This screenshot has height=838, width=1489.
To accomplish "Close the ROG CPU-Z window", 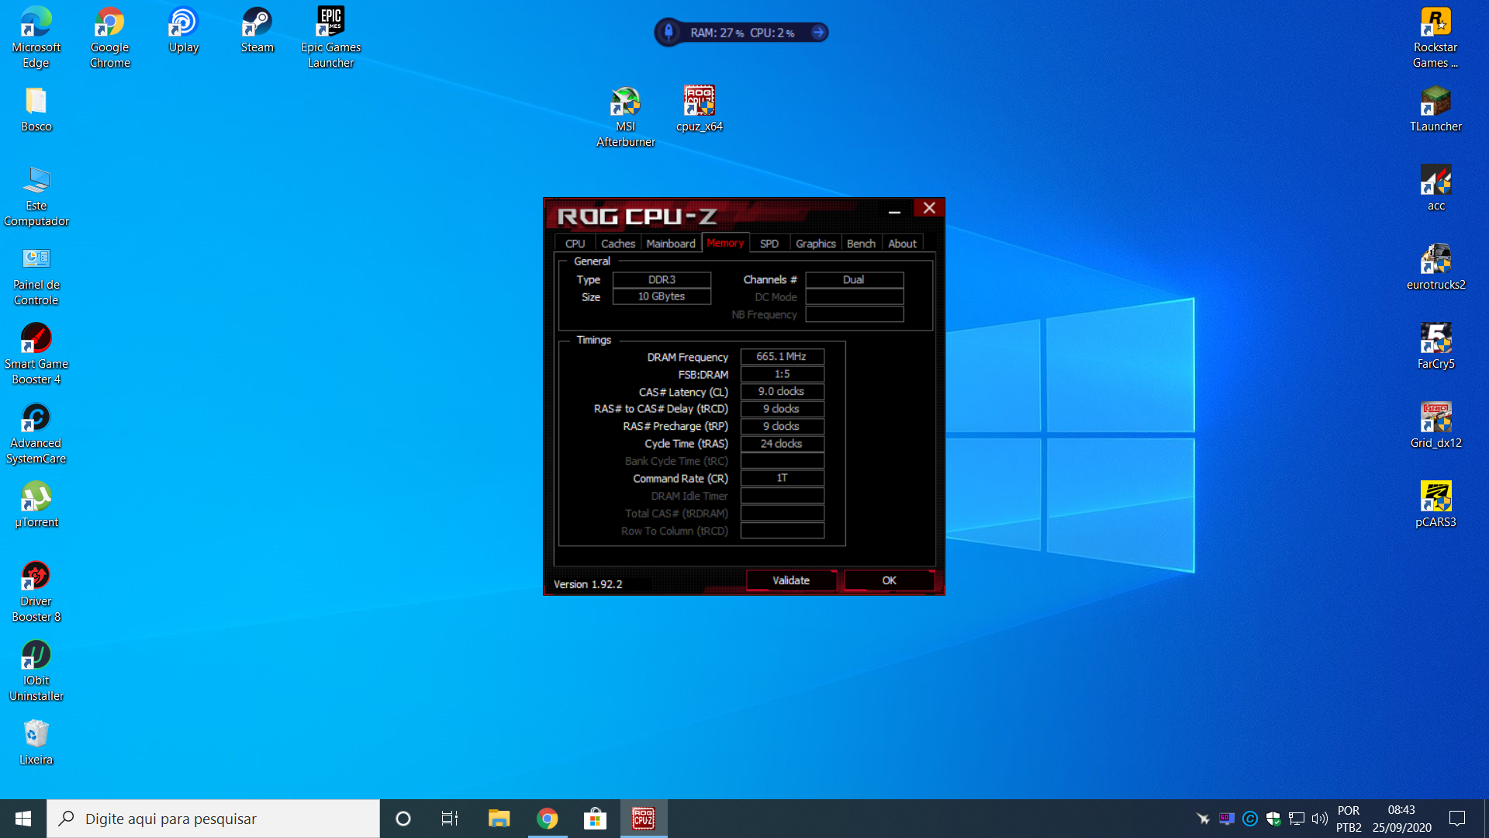I will (x=929, y=208).
